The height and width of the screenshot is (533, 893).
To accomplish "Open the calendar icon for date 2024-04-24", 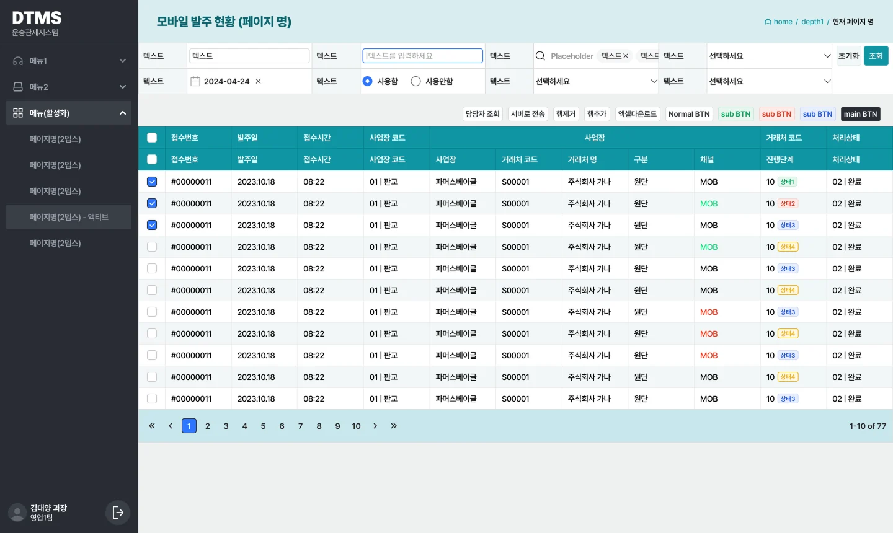I will pos(195,81).
